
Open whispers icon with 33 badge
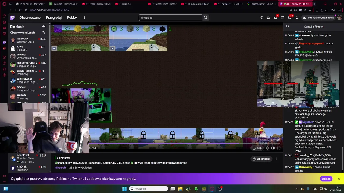(x=290, y=18)
